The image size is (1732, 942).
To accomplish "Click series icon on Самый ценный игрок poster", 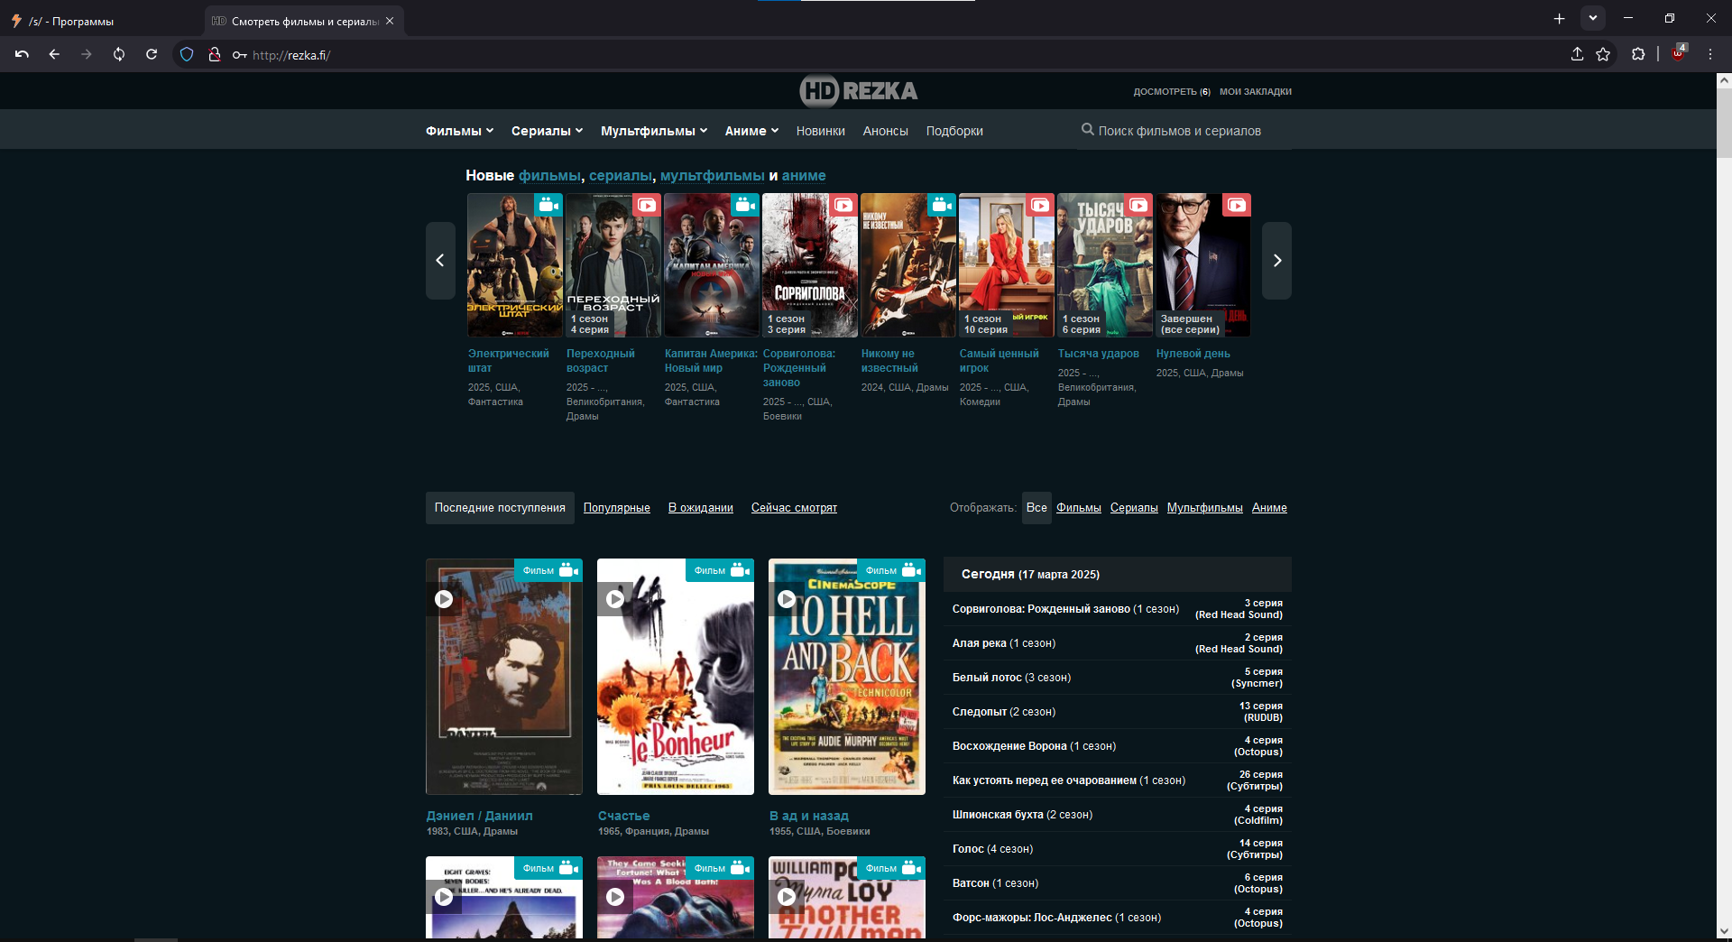I will (1040, 205).
